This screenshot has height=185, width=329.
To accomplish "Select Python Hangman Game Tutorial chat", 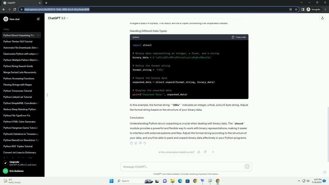I will pyautogui.click(x=22, y=128).
